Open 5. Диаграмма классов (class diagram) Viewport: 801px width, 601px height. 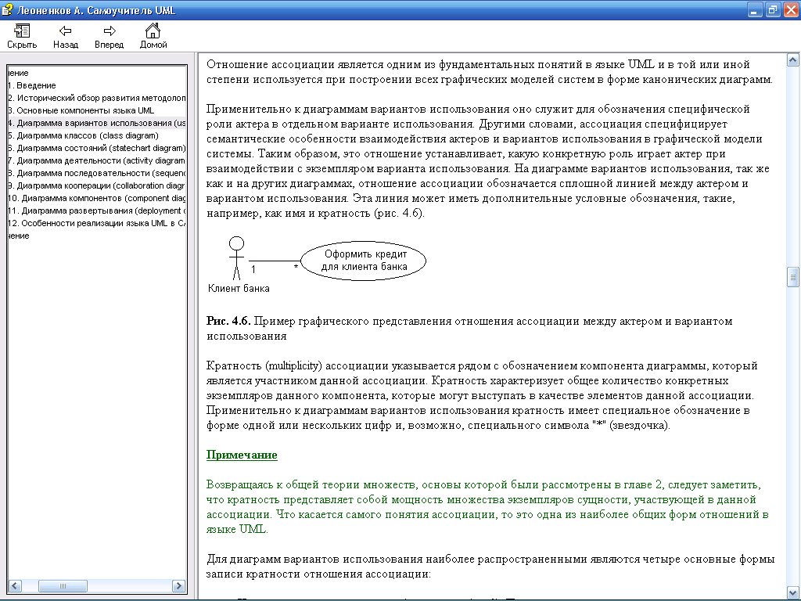83,135
